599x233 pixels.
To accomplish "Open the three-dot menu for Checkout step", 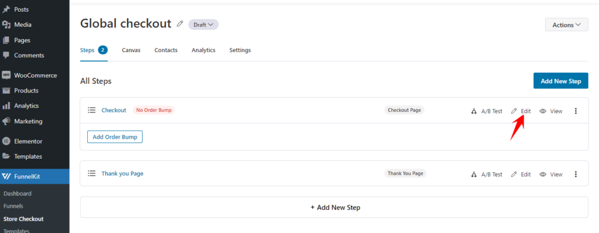I will tap(576, 111).
